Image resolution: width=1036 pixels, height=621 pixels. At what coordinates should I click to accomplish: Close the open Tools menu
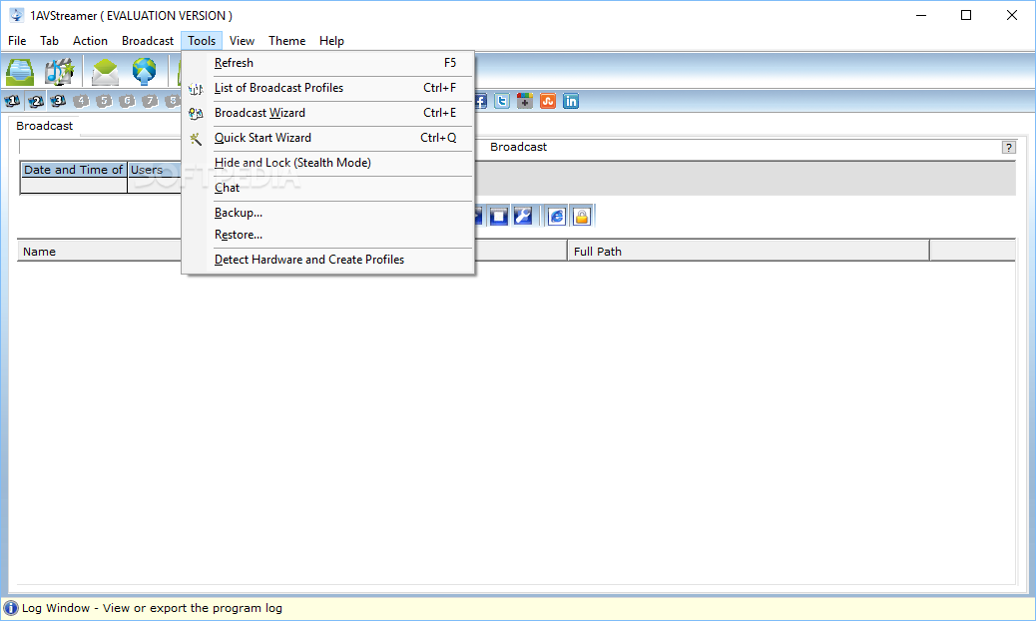(202, 41)
